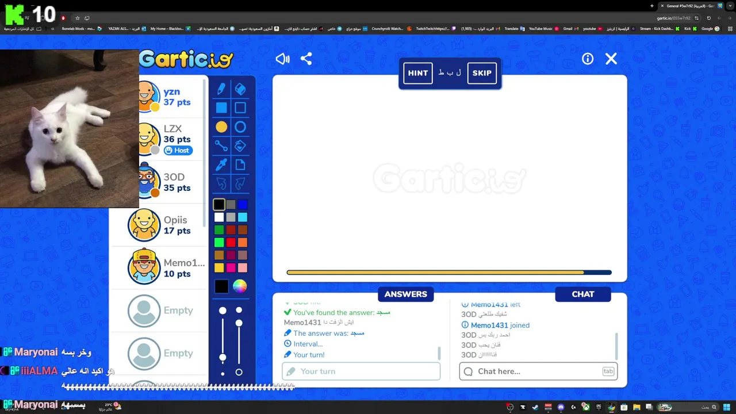Viewport: 736px width, 414px height.
Task: Click the Gartic.io logo
Action: pos(186,59)
